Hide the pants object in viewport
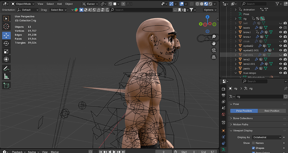Image resolution: width=288 pixels, height=153 pixels. pos(280,68)
